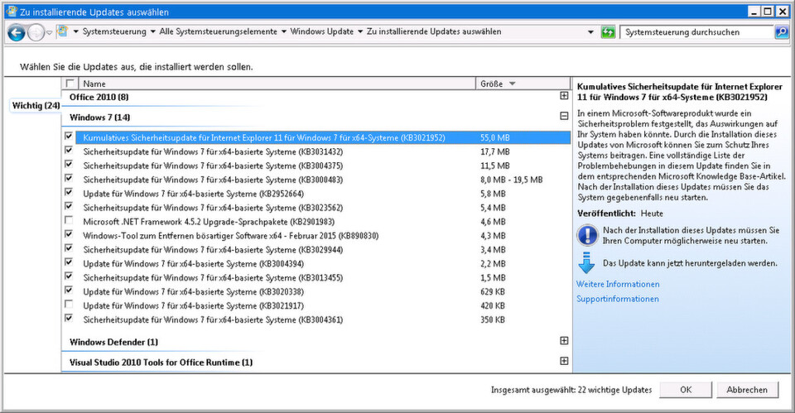The width and height of the screenshot is (795, 413).
Task: Select the Update KB2952664 row text
Action: (x=193, y=194)
